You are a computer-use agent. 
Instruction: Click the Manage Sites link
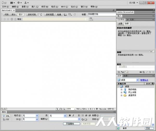(x=144, y=80)
